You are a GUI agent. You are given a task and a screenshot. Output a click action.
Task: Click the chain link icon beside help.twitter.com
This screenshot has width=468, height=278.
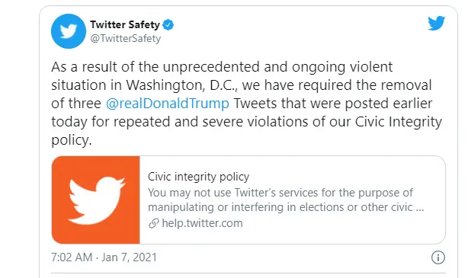pos(154,223)
